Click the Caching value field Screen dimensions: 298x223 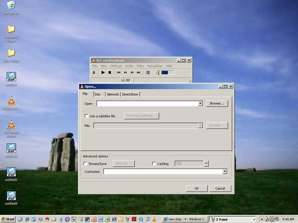(x=189, y=164)
